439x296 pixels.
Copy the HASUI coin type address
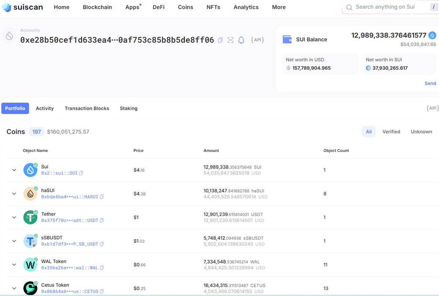click(x=102, y=197)
